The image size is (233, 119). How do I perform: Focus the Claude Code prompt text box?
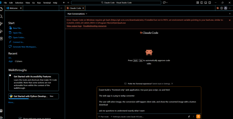tap(149, 100)
